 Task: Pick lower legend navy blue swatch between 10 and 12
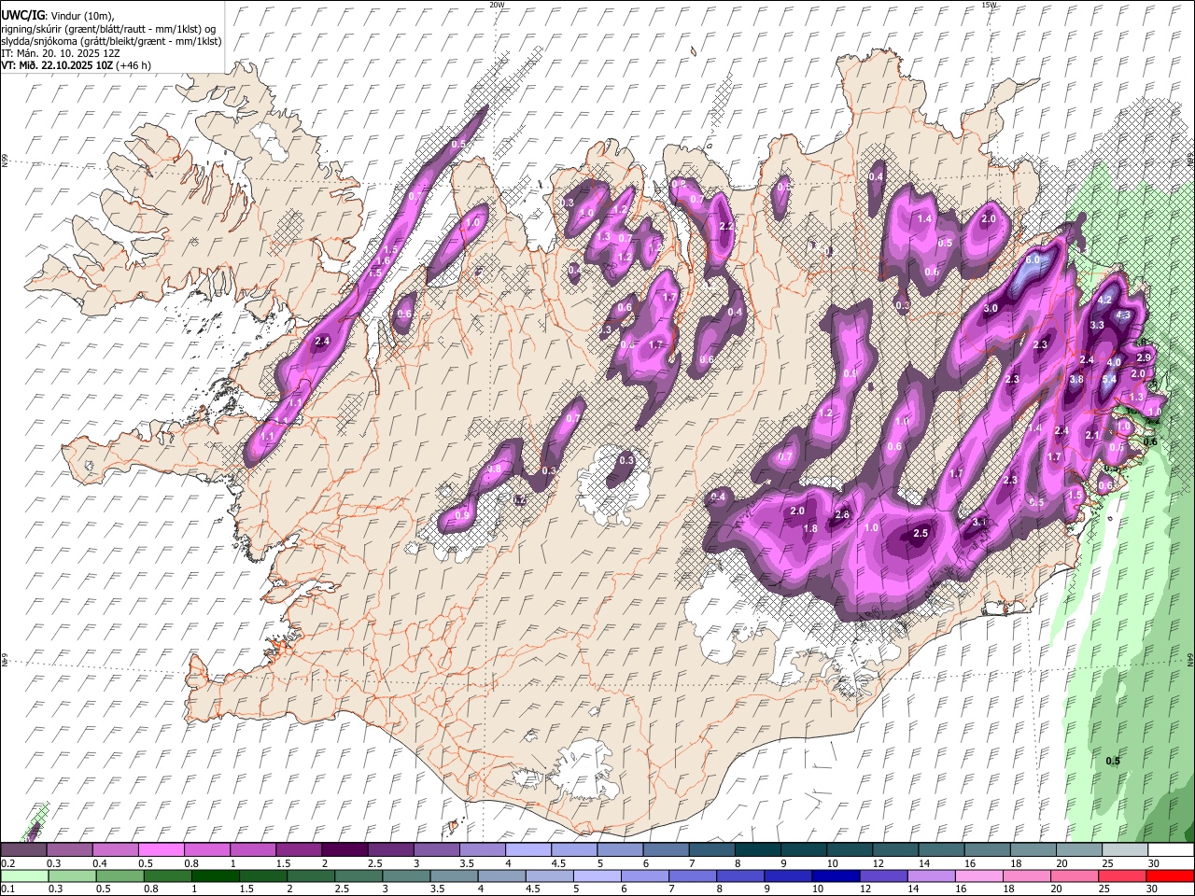coord(836,876)
